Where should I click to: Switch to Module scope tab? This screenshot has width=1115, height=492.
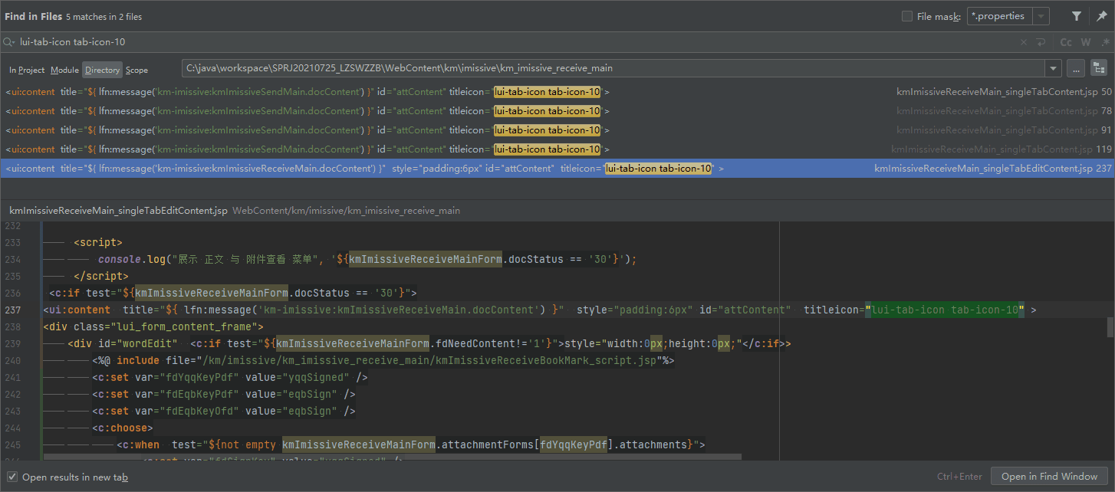pyautogui.click(x=64, y=70)
